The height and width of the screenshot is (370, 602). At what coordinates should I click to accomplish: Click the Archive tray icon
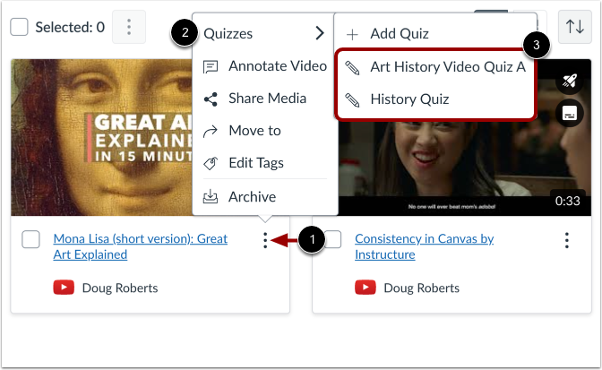point(211,196)
